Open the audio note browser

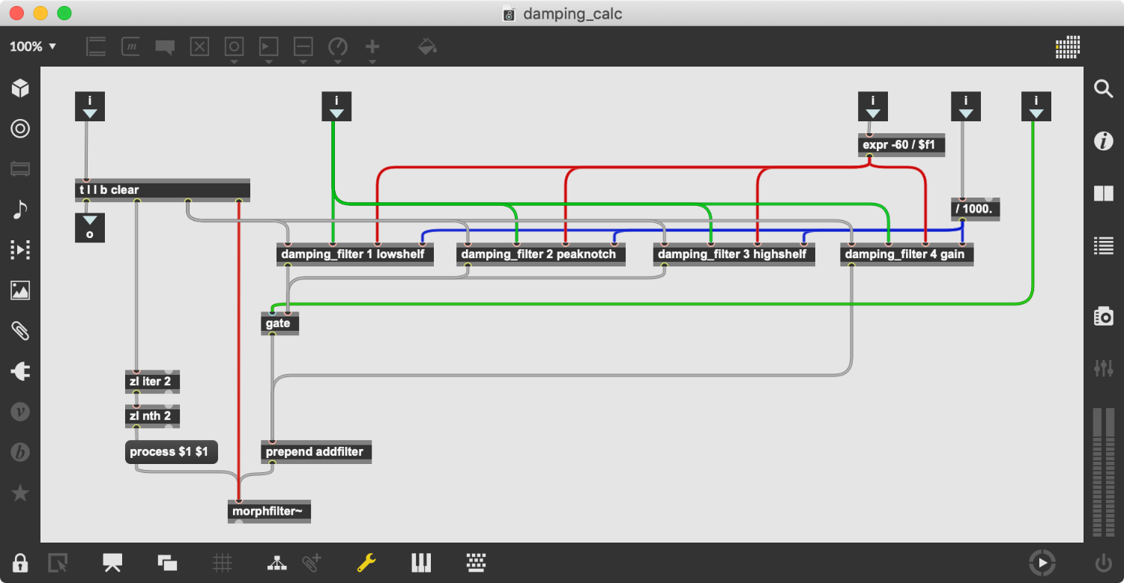pyautogui.click(x=20, y=210)
